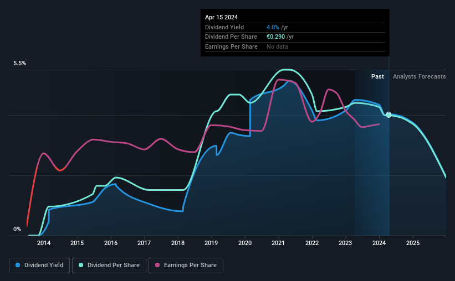The image size is (455, 281).
Task: Click the 5.5% y-axis label
Action: [x=20, y=64]
